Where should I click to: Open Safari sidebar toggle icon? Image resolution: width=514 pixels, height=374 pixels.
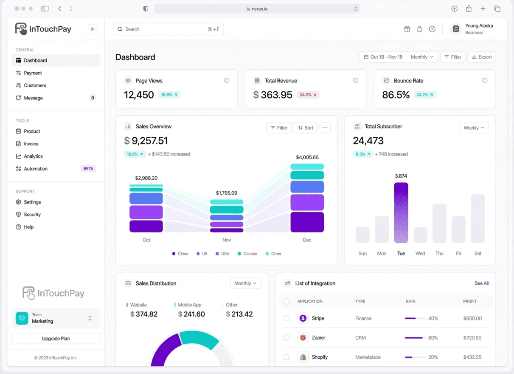tap(45, 8)
